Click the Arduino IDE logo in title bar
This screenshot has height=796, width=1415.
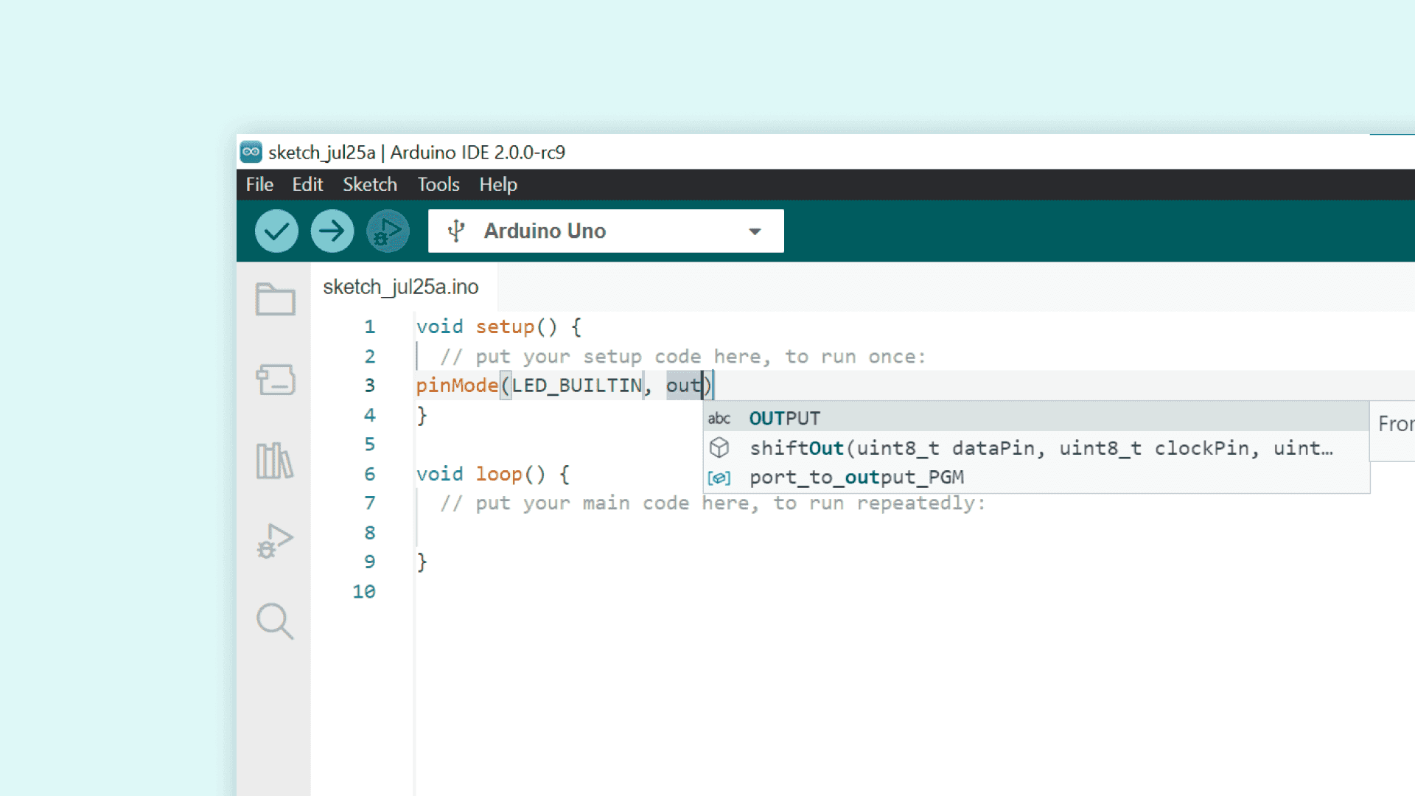[x=251, y=152]
